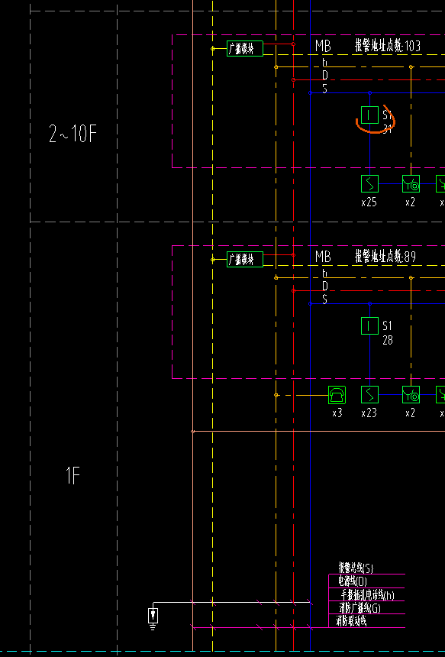Select the S bus label in 1F box

[325, 299]
